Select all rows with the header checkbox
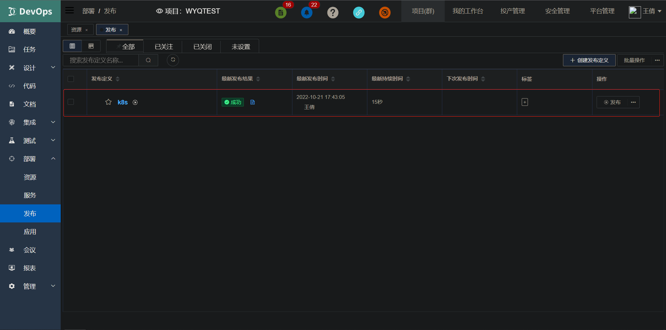The height and width of the screenshot is (330, 666). [70, 79]
